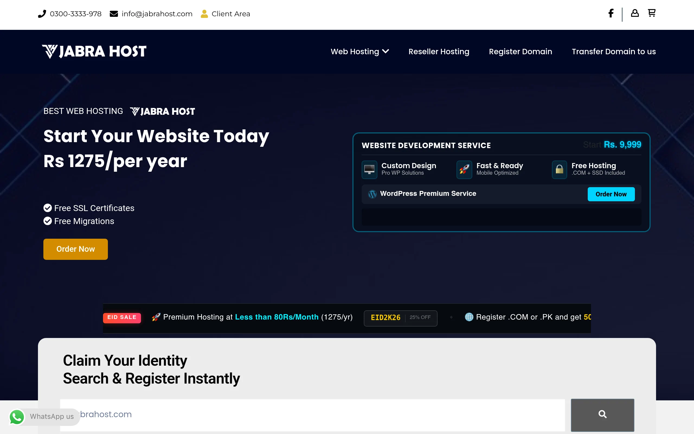Click the Jabra Host logo beside 'Best Web Hosting'

pos(162,111)
